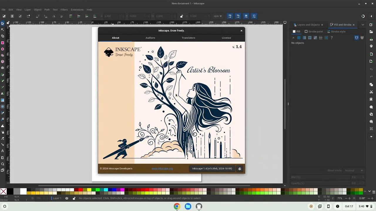This screenshot has height=211, width=376.
Task: Visit the www.inkscape.org link
Action: (162, 169)
